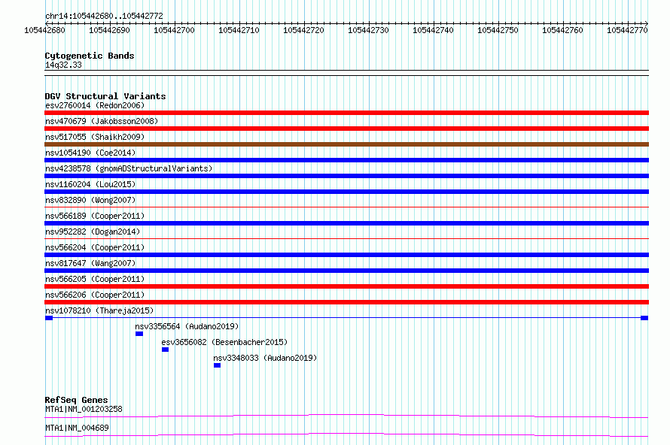
Task: Click the nsv566205 (Cooper2011) label
Action: click(95, 279)
